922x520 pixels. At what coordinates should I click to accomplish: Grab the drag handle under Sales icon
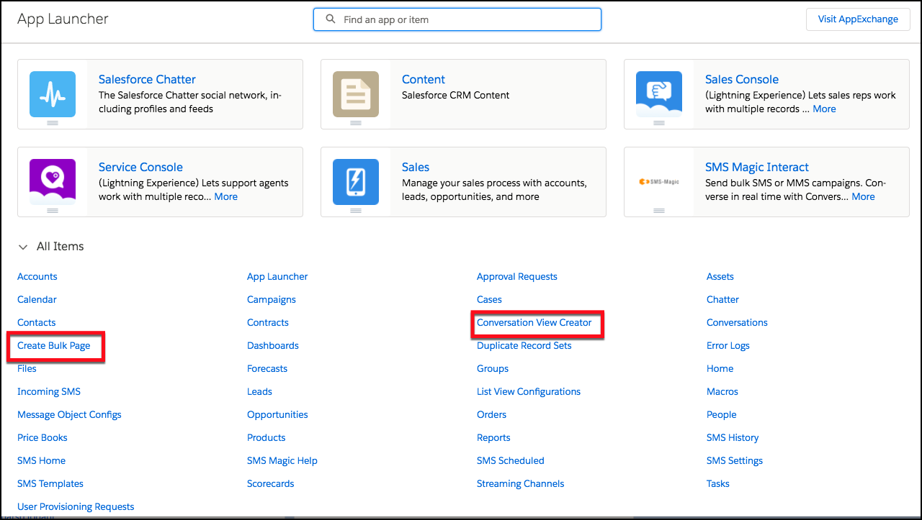pos(356,211)
